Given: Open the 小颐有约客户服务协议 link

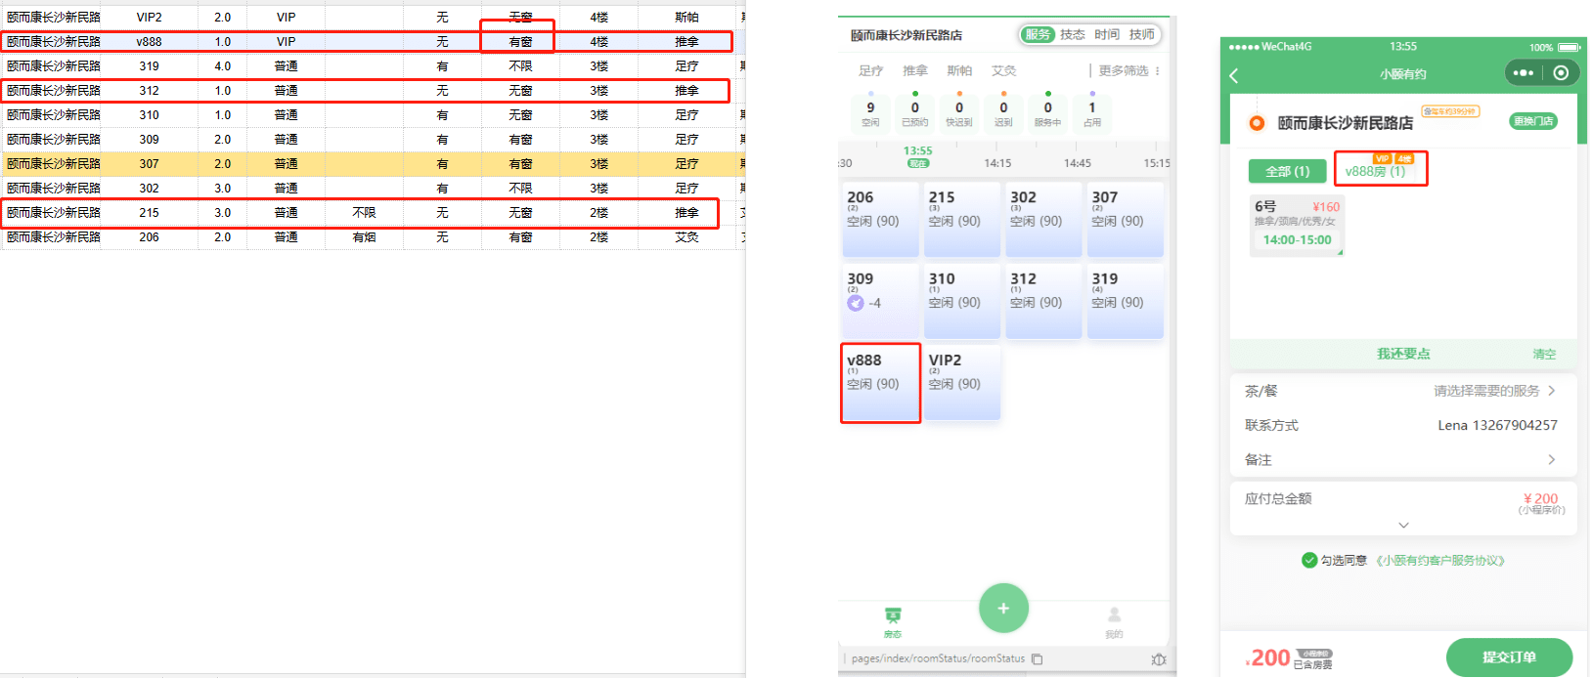Looking at the screenshot, I should click(x=1439, y=561).
